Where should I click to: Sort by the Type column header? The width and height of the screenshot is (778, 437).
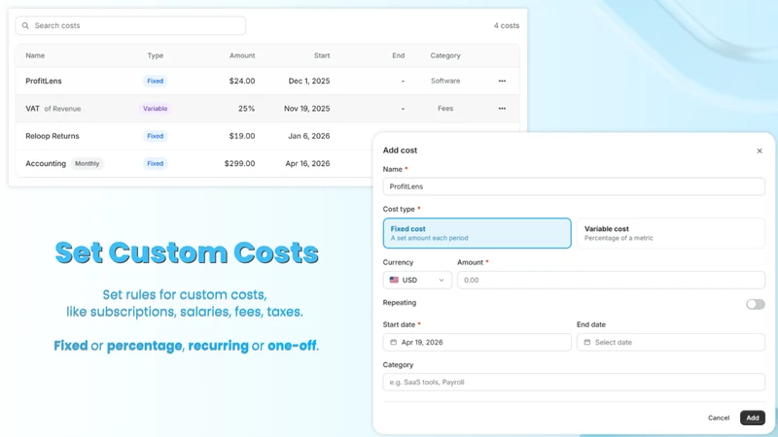click(156, 55)
